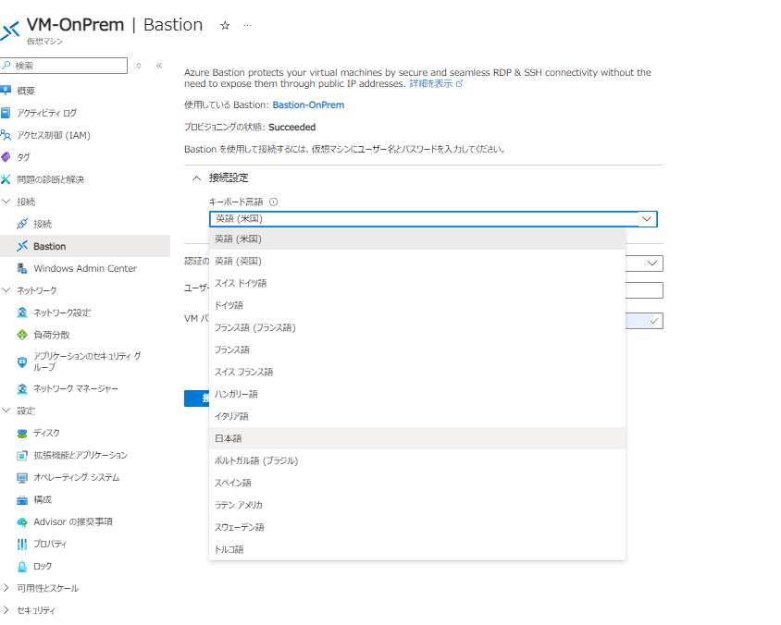Open the authentication type dropdown arrow
The height and width of the screenshot is (625, 781).
click(652, 263)
